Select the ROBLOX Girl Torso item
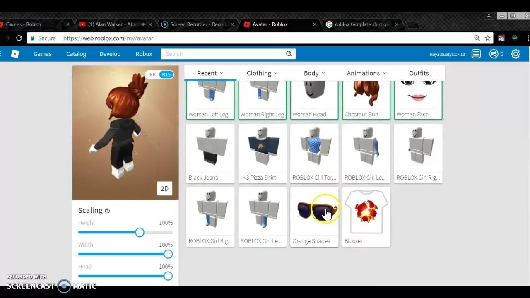 coord(314,154)
